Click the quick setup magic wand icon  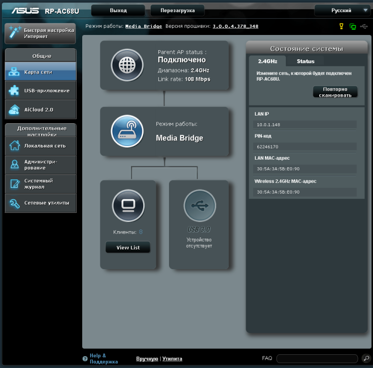click(15, 32)
